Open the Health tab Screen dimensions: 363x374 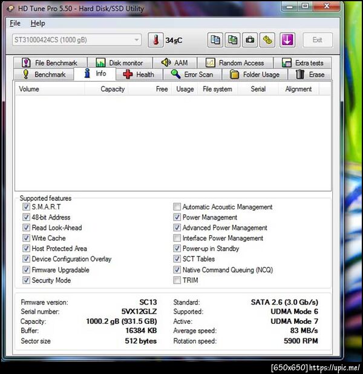click(139, 74)
